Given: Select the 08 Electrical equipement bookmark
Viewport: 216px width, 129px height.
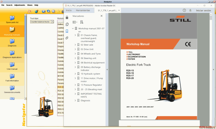Looking at the screenshot, I should point(93,62).
